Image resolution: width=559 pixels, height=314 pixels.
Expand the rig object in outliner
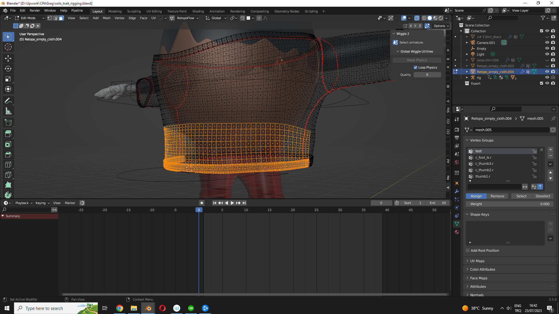click(x=467, y=78)
